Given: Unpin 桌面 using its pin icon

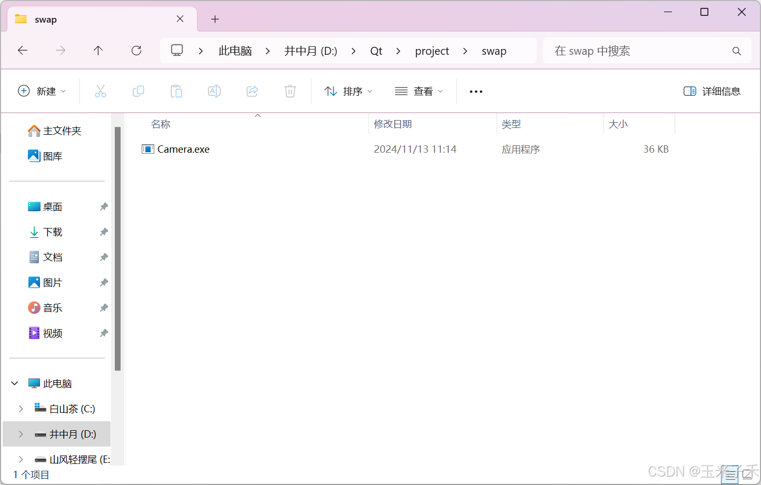Looking at the screenshot, I should (104, 207).
